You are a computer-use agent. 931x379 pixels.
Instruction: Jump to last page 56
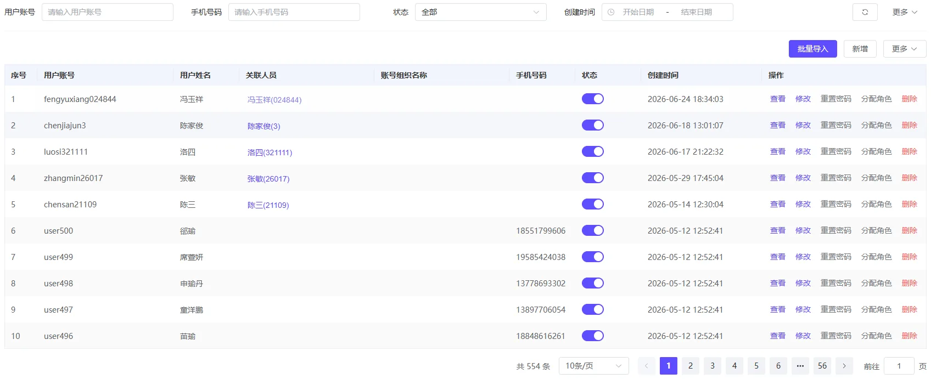(822, 366)
